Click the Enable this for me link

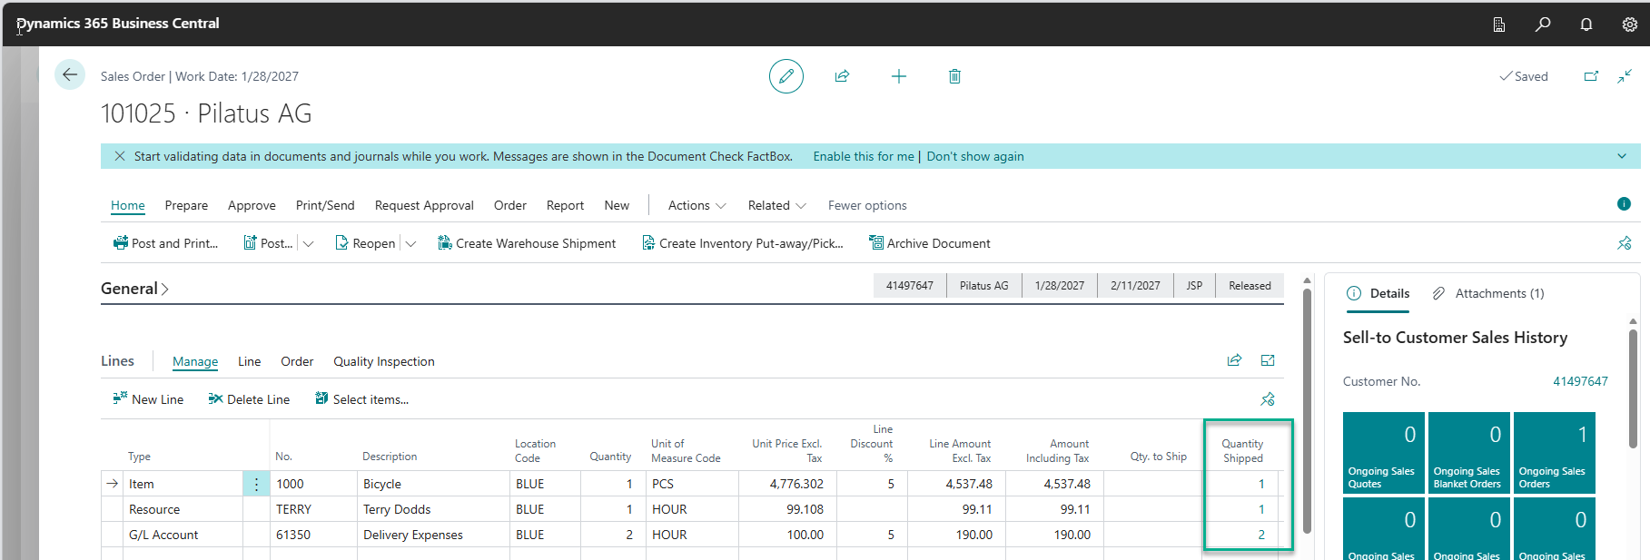click(864, 156)
